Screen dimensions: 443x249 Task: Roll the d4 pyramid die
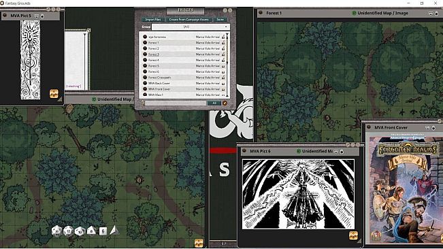114,230
